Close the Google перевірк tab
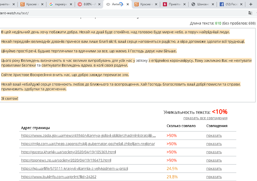 (71, 4)
